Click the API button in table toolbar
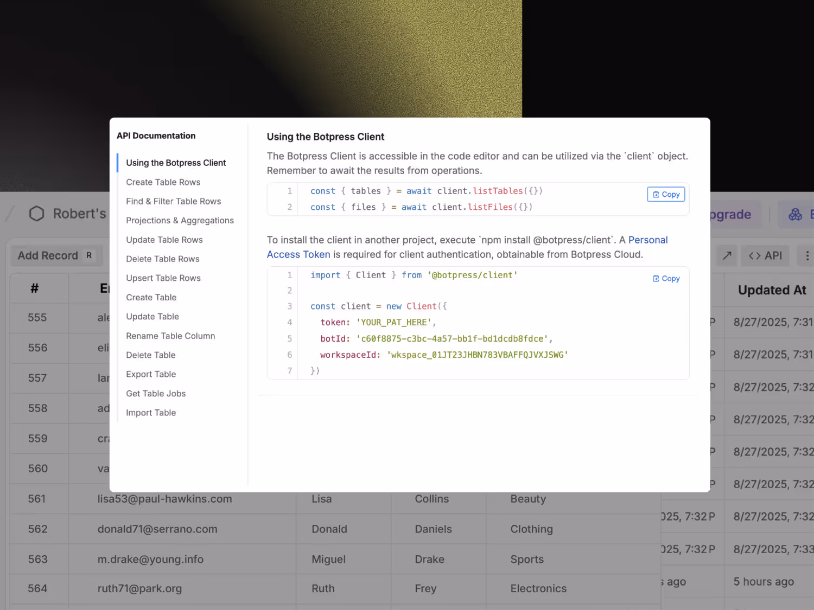Screen dimensions: 814x610 765,255
